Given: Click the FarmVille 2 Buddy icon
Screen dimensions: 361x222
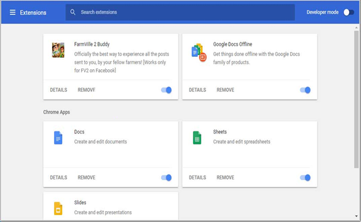Looking at the screenshot, I should tap(58, 51).
